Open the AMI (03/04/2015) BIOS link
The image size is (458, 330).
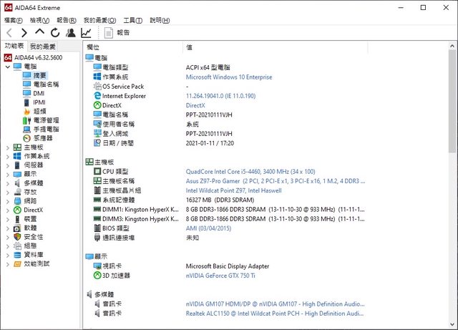[x=208, y=228]
